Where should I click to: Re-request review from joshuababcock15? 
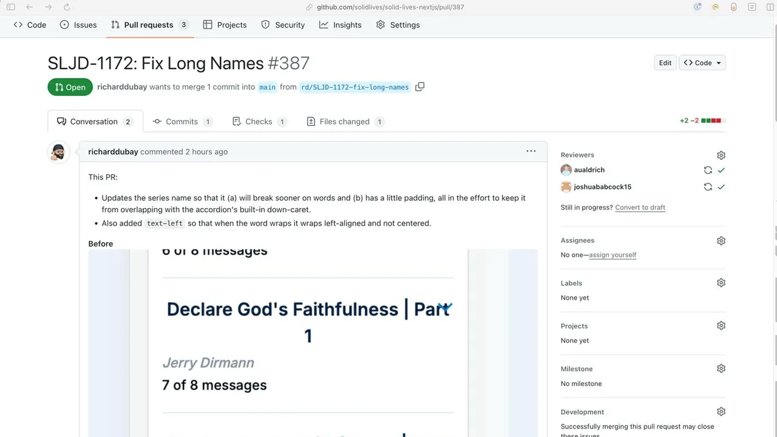[708, 187]
